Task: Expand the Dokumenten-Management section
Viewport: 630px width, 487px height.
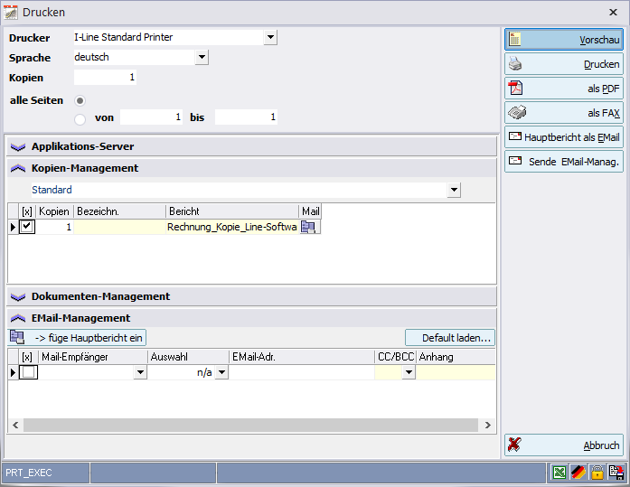Action: (x=18, y=296)
